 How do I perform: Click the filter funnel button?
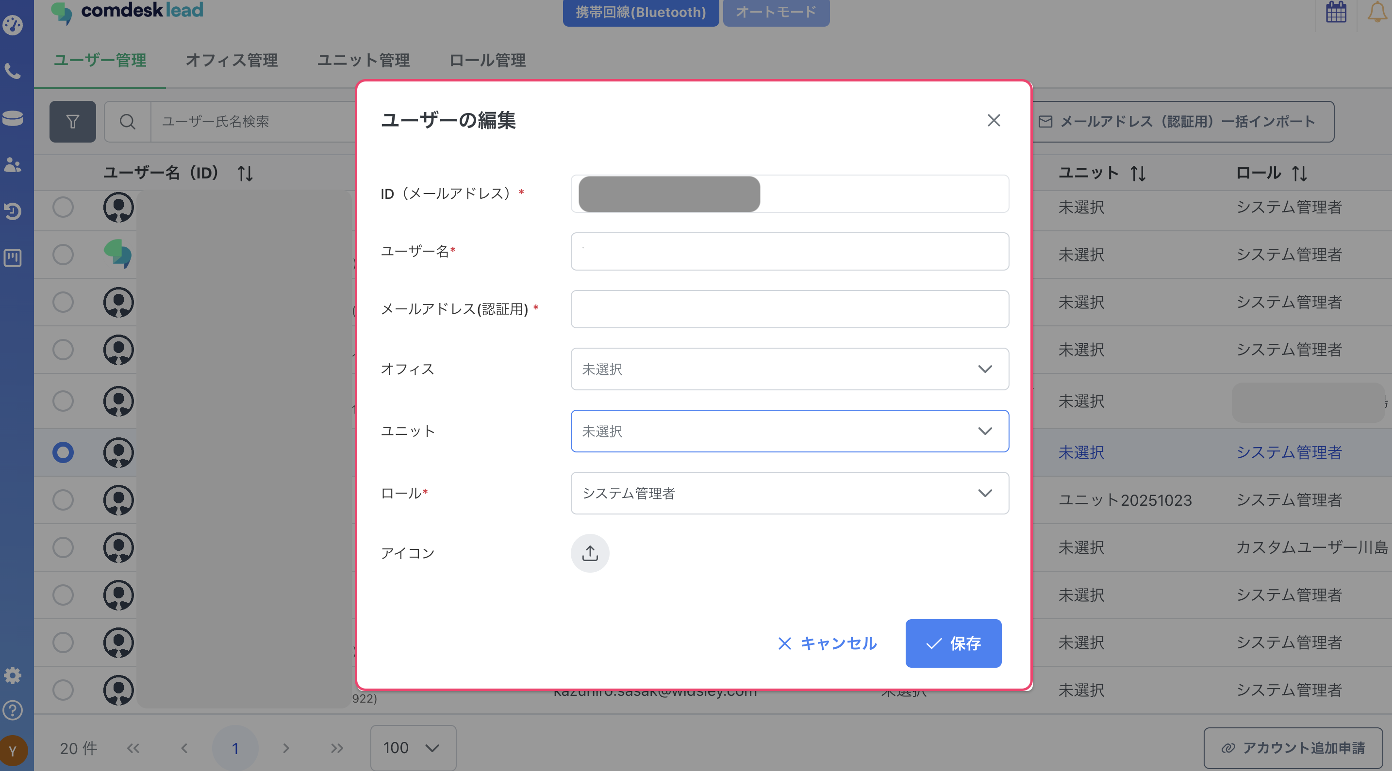click(72, 122)
